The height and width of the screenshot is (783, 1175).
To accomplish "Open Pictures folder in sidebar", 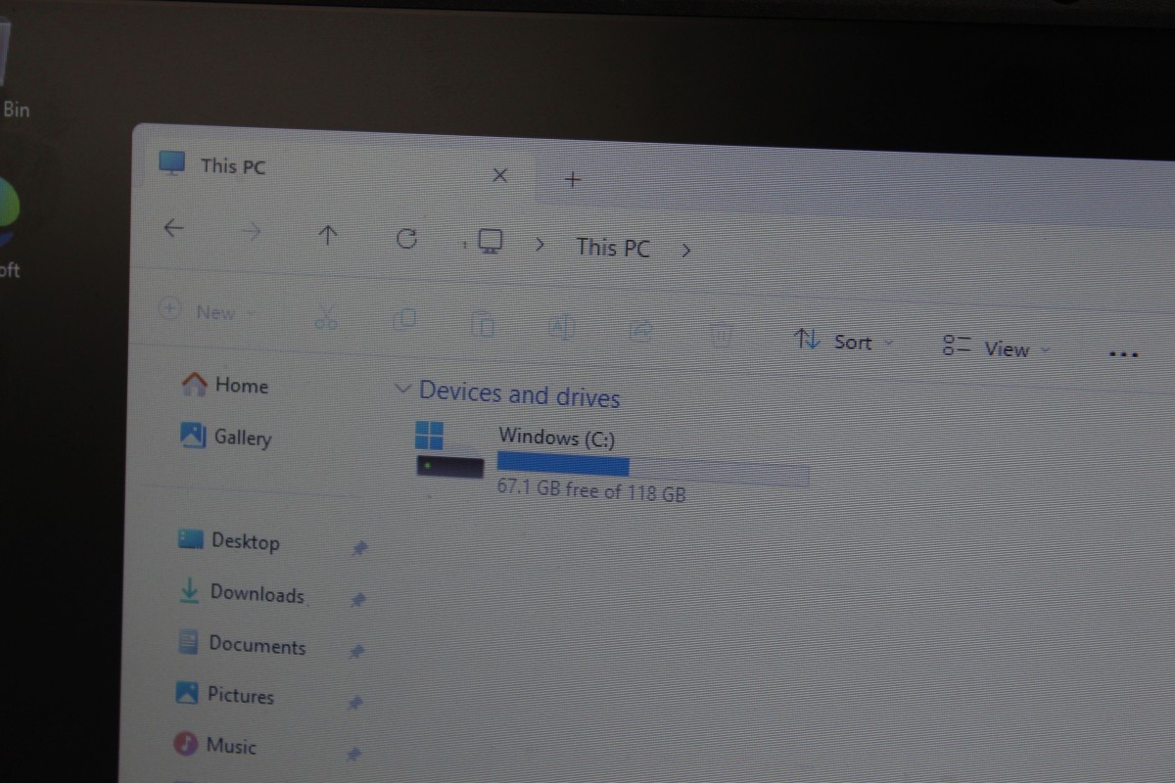I will pyautogui.click(x=225, y=695).
